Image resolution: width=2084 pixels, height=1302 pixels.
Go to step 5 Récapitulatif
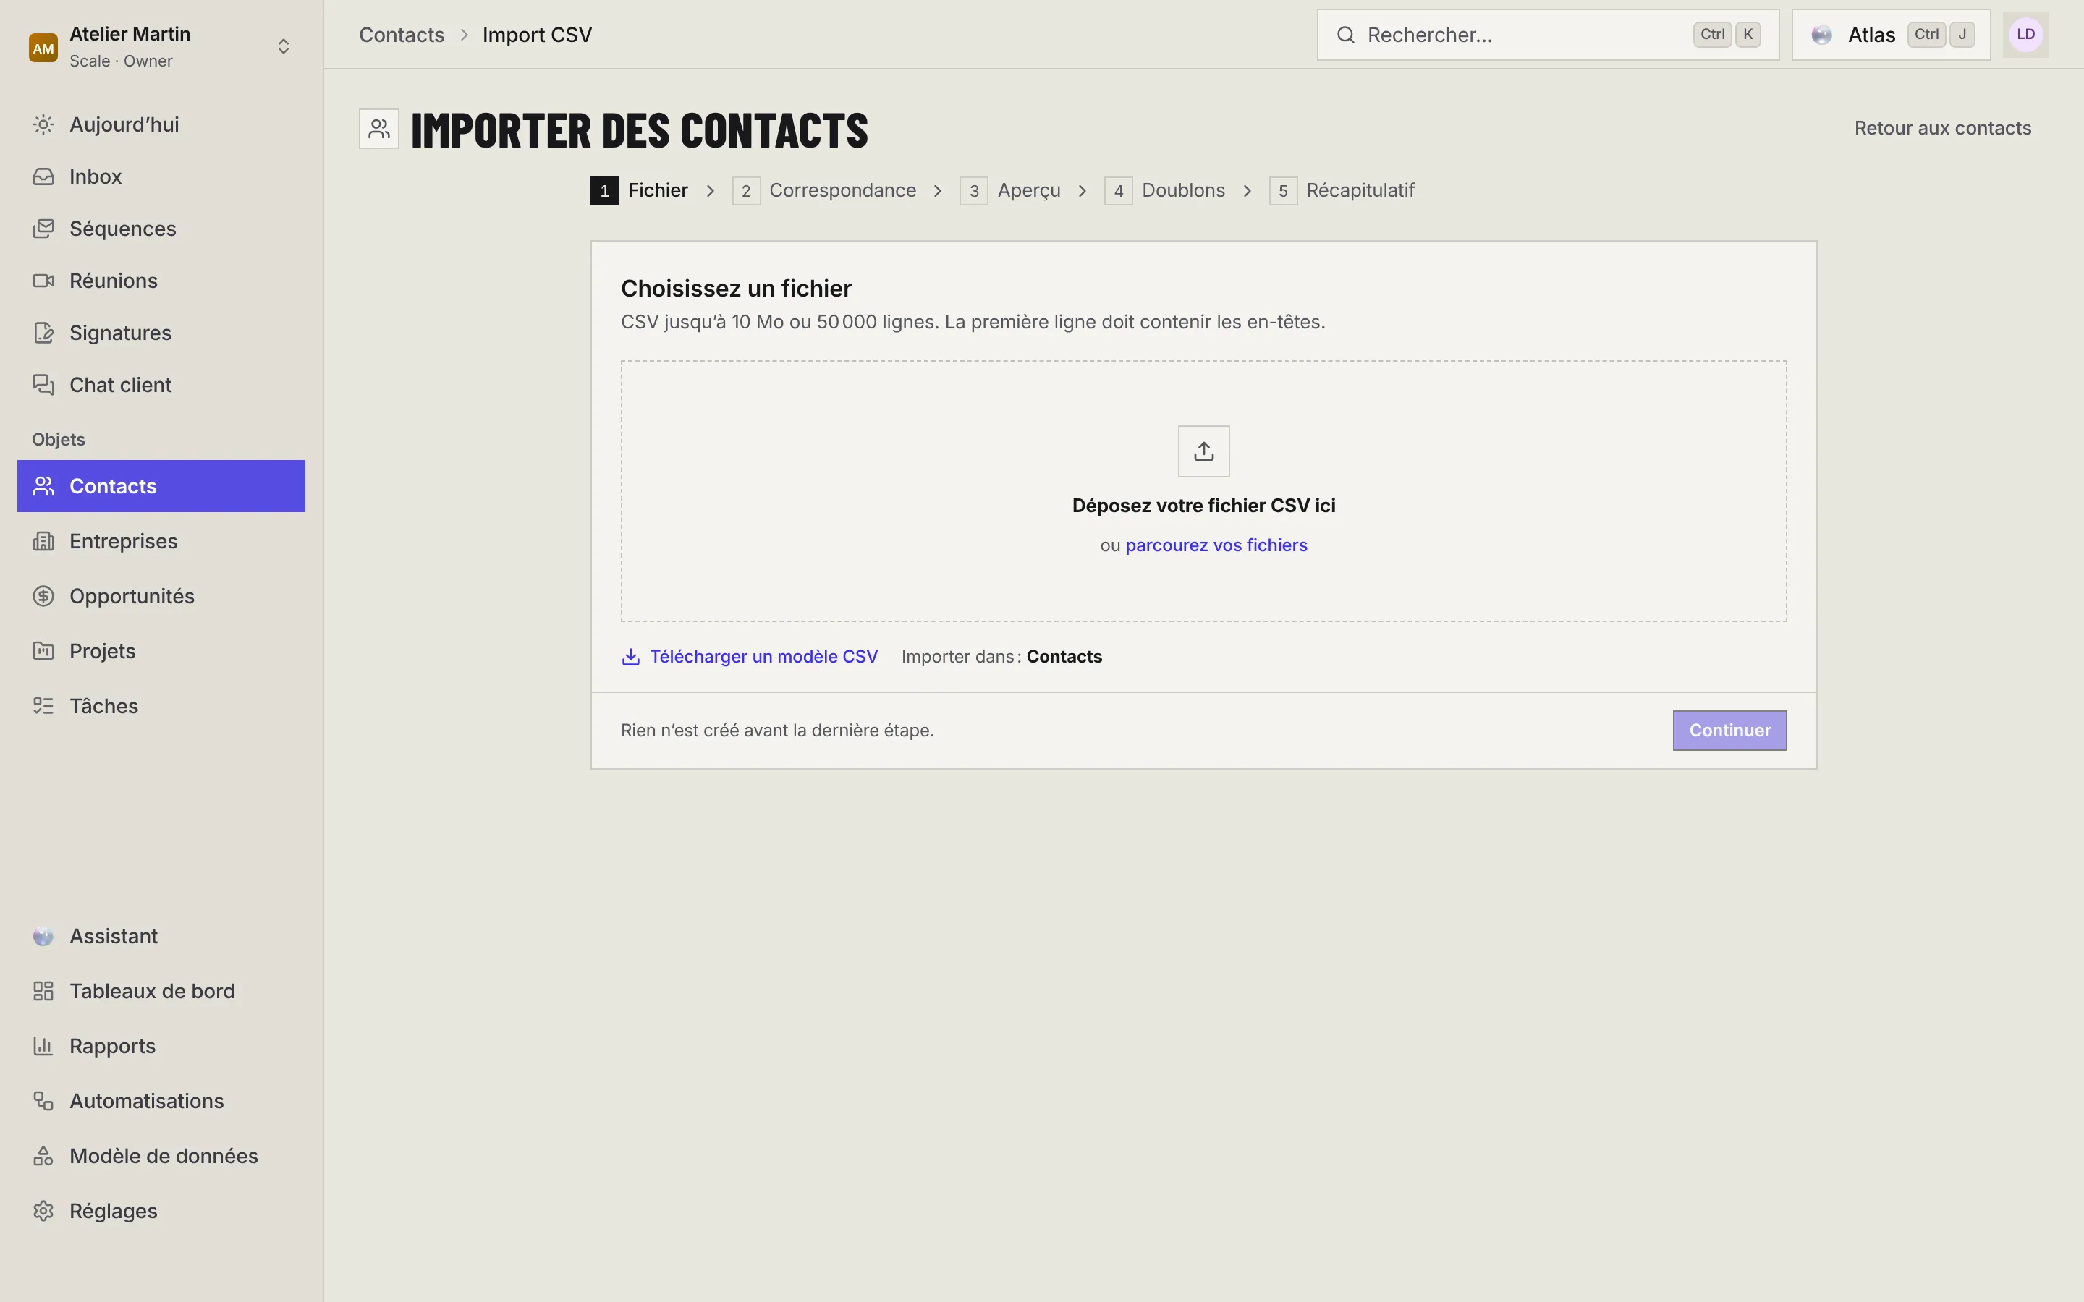(x=1342, y=190)
